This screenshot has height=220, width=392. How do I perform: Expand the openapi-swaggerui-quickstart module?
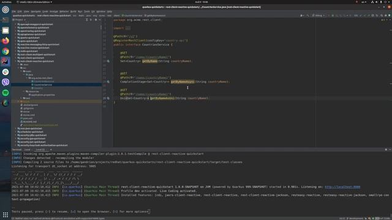[x=15, y=24]
